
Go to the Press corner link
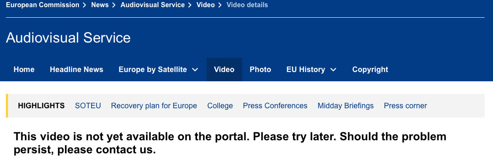coord(405,106)
